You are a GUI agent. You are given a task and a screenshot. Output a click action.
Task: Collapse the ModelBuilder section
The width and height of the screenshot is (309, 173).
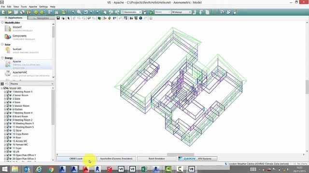[x=2, y=23]
